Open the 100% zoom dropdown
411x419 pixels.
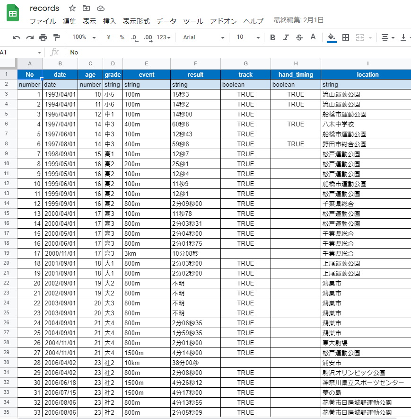(x=84, y=37)
